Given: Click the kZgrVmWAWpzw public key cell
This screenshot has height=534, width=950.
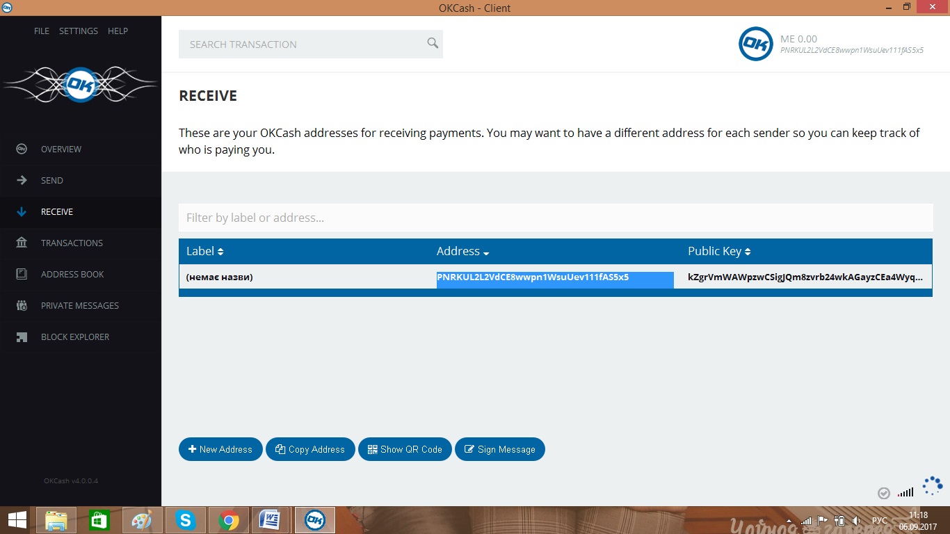Looking at the screenshot, I should point(805,277).
